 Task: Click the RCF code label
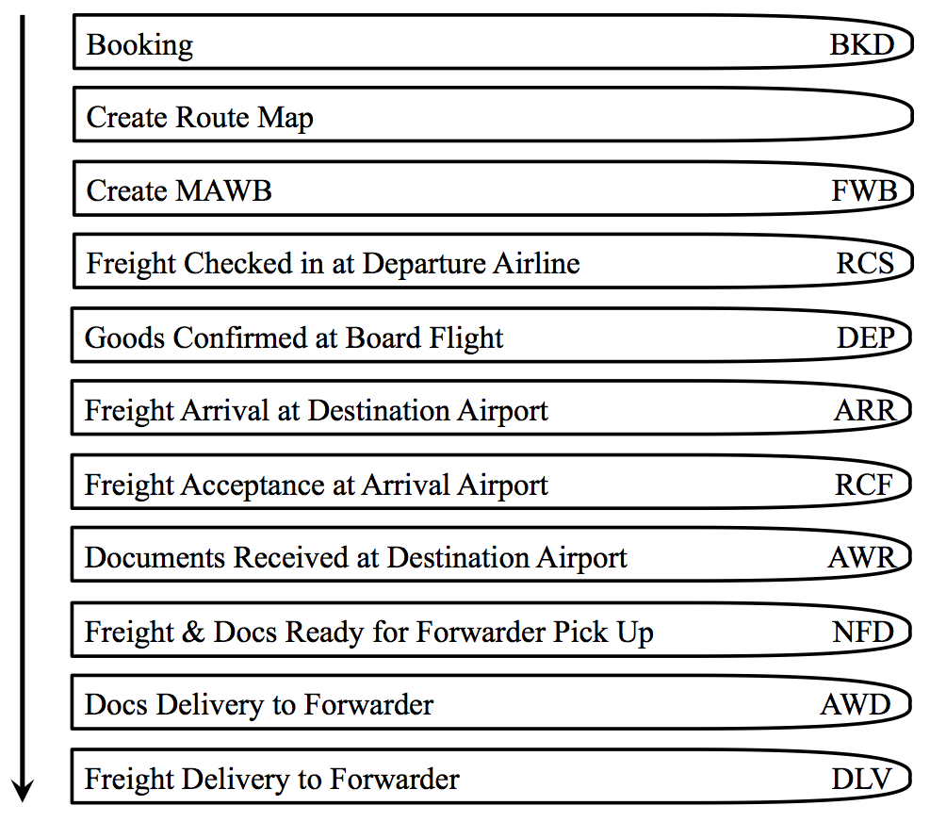click(863, 485)
